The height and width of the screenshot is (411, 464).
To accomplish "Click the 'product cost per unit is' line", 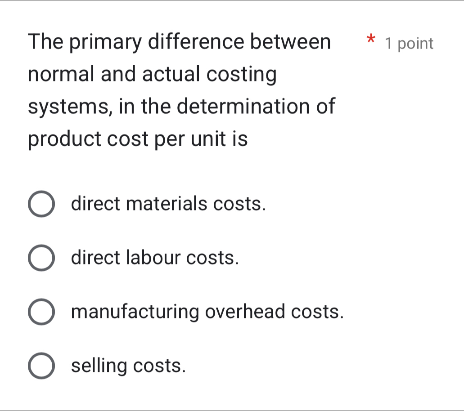I will pos(138,139).
